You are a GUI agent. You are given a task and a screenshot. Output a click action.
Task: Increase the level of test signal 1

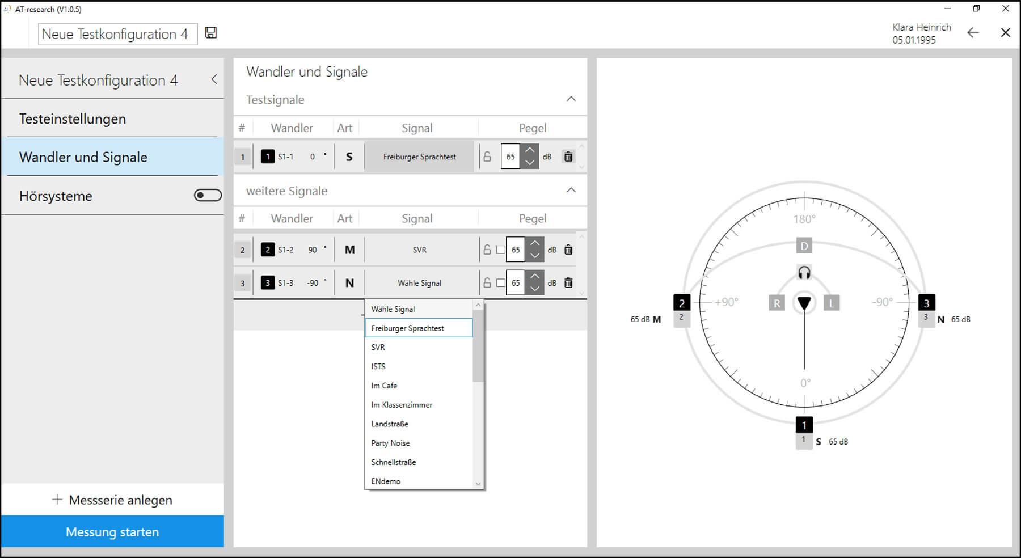pos(529,150)
